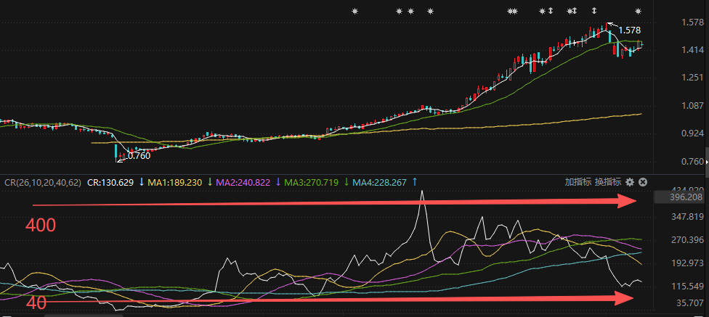Viewport: 709px width, 317px height.
Task: Click the up arrow after MA4 value
Action: tap(415, 182)
